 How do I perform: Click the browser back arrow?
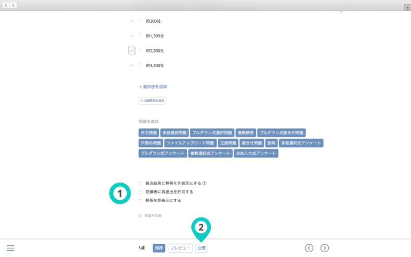pos(6,5)
